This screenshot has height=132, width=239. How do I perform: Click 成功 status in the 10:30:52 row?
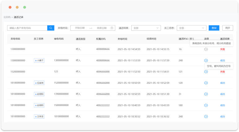pos(222,117)
